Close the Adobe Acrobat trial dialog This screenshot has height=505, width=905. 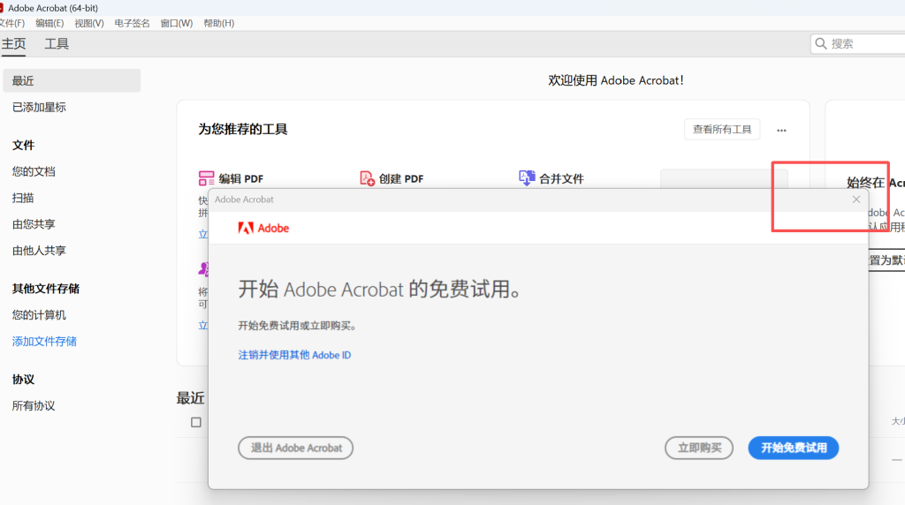[x=856, y=200]
